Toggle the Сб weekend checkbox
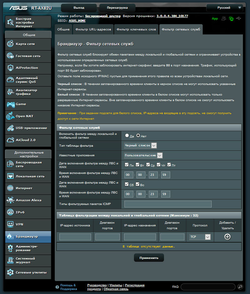The image size is (250, 294). (127, 184)
